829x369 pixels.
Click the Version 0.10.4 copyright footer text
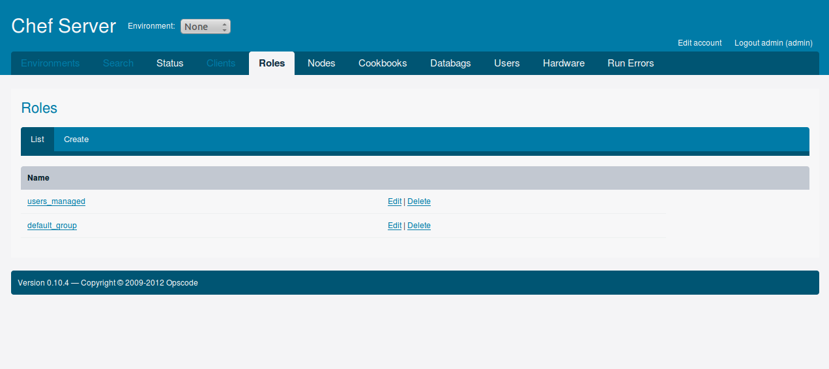(x=108, y=283)
